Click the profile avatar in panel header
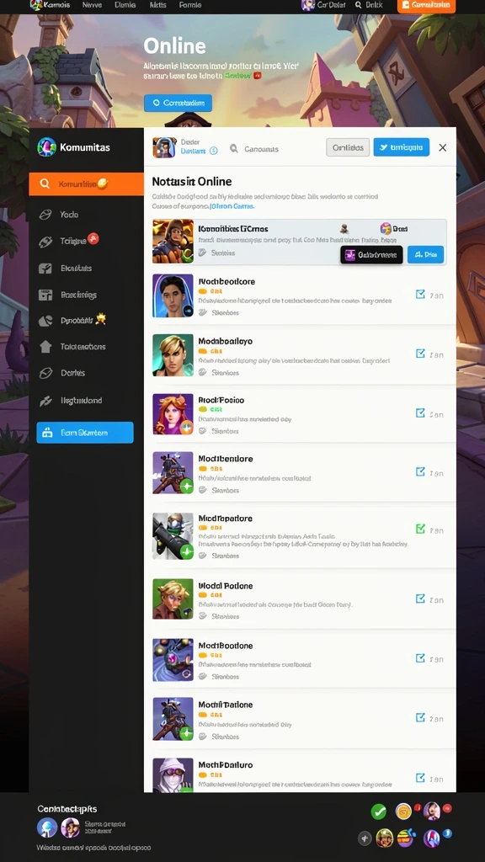The height and width of the screenshot is (862, 485). [x=164, y=147]
